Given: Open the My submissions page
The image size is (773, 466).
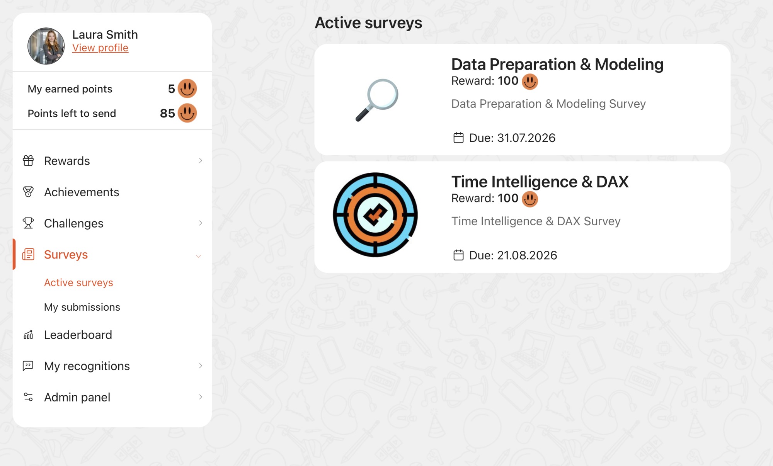Looking at the screenshot, I should 82,307.
